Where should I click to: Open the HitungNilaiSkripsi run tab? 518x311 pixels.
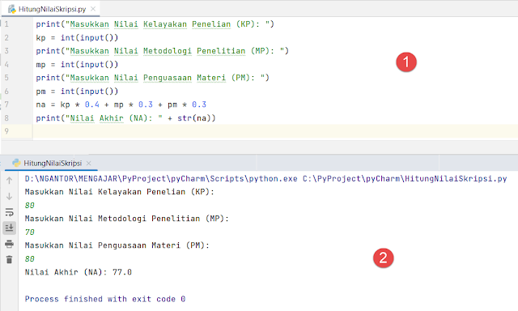pyautogui.click(x=52, y=164)
